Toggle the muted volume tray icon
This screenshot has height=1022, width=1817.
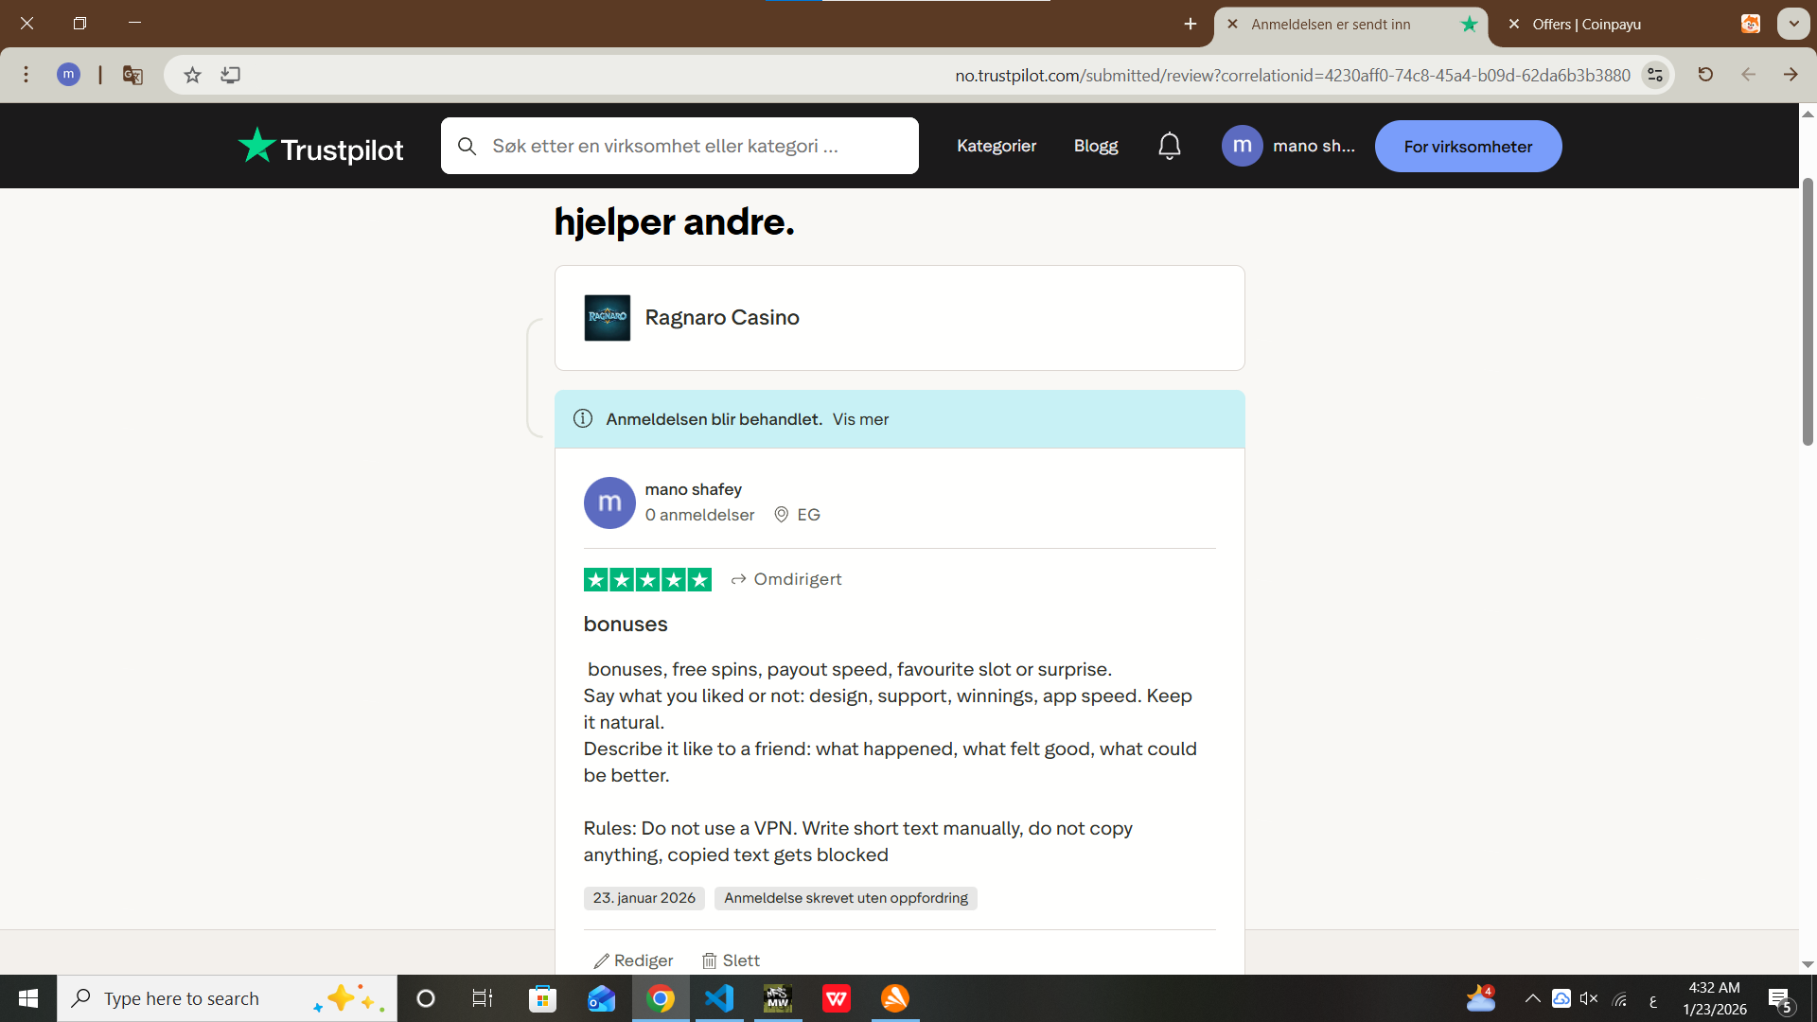click(x=1590, y=998)
